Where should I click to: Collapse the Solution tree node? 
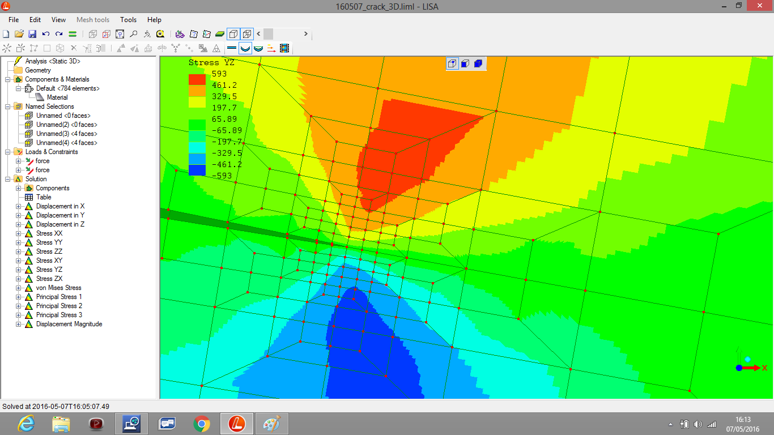coord(8,179)
